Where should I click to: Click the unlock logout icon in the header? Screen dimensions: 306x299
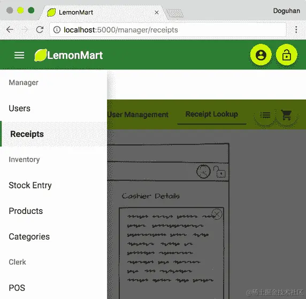point(287,55)
